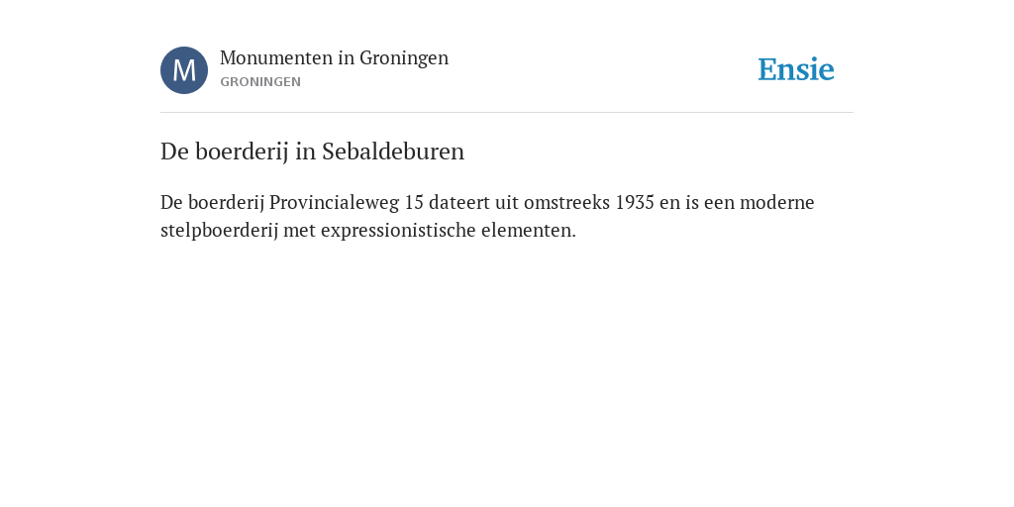
Task: Click the text Provincialeweg 15
Action: point(346,202)
